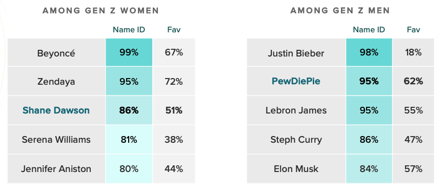Viewport: 444px width, 191px height.
Task: Click the Shane Dawson highlighted name
Action: coord(56,110)
